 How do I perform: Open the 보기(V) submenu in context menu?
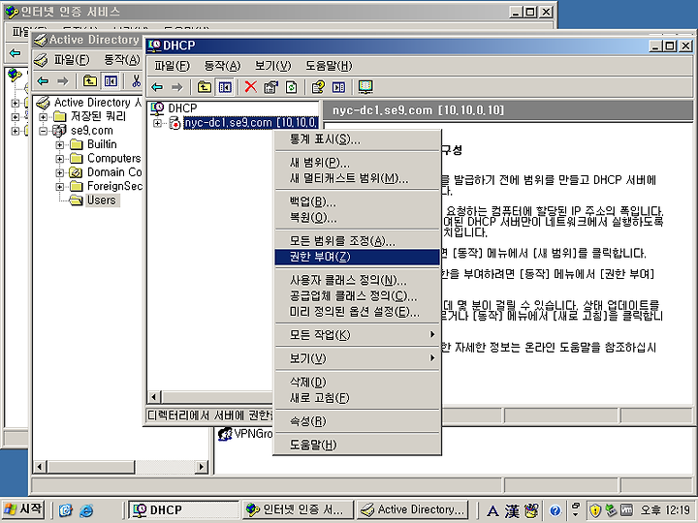tap(357, 358)
